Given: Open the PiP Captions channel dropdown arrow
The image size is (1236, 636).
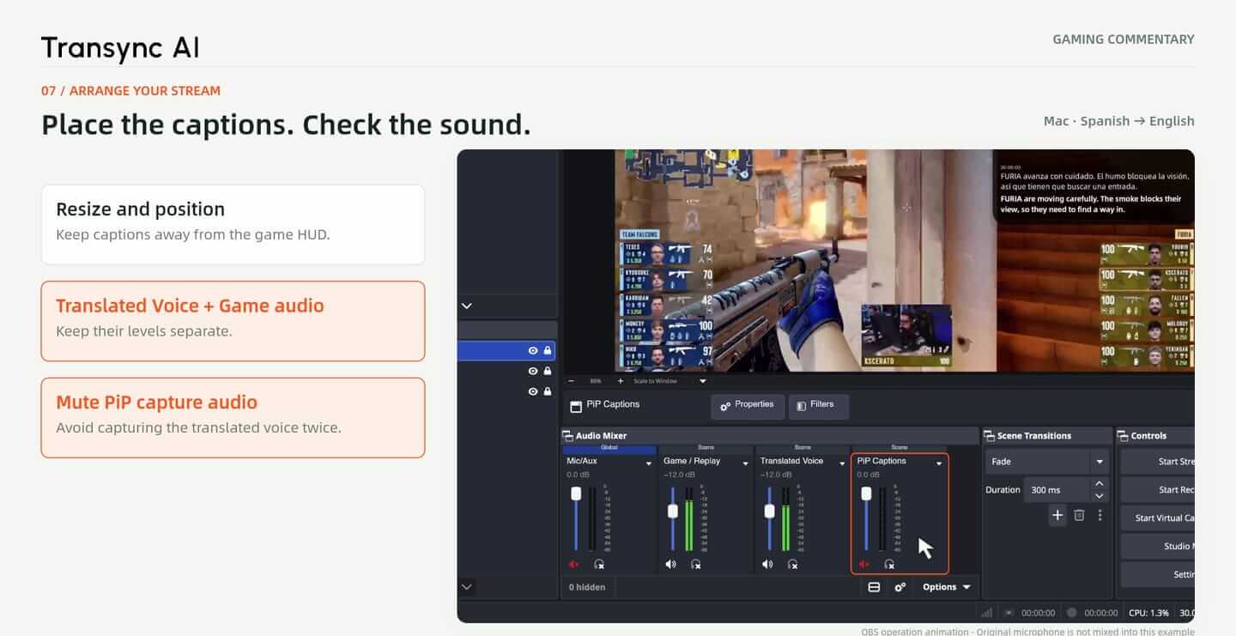Looking at the screenshot, I should 939,463.
